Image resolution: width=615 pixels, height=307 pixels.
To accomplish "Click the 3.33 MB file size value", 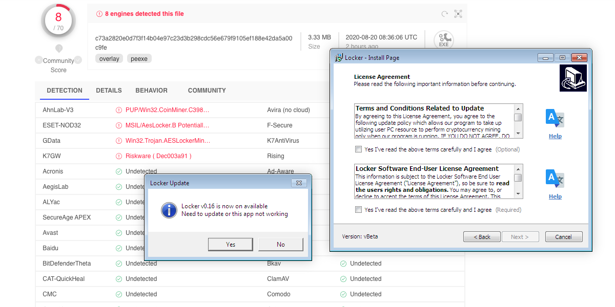I will [319, 37].
